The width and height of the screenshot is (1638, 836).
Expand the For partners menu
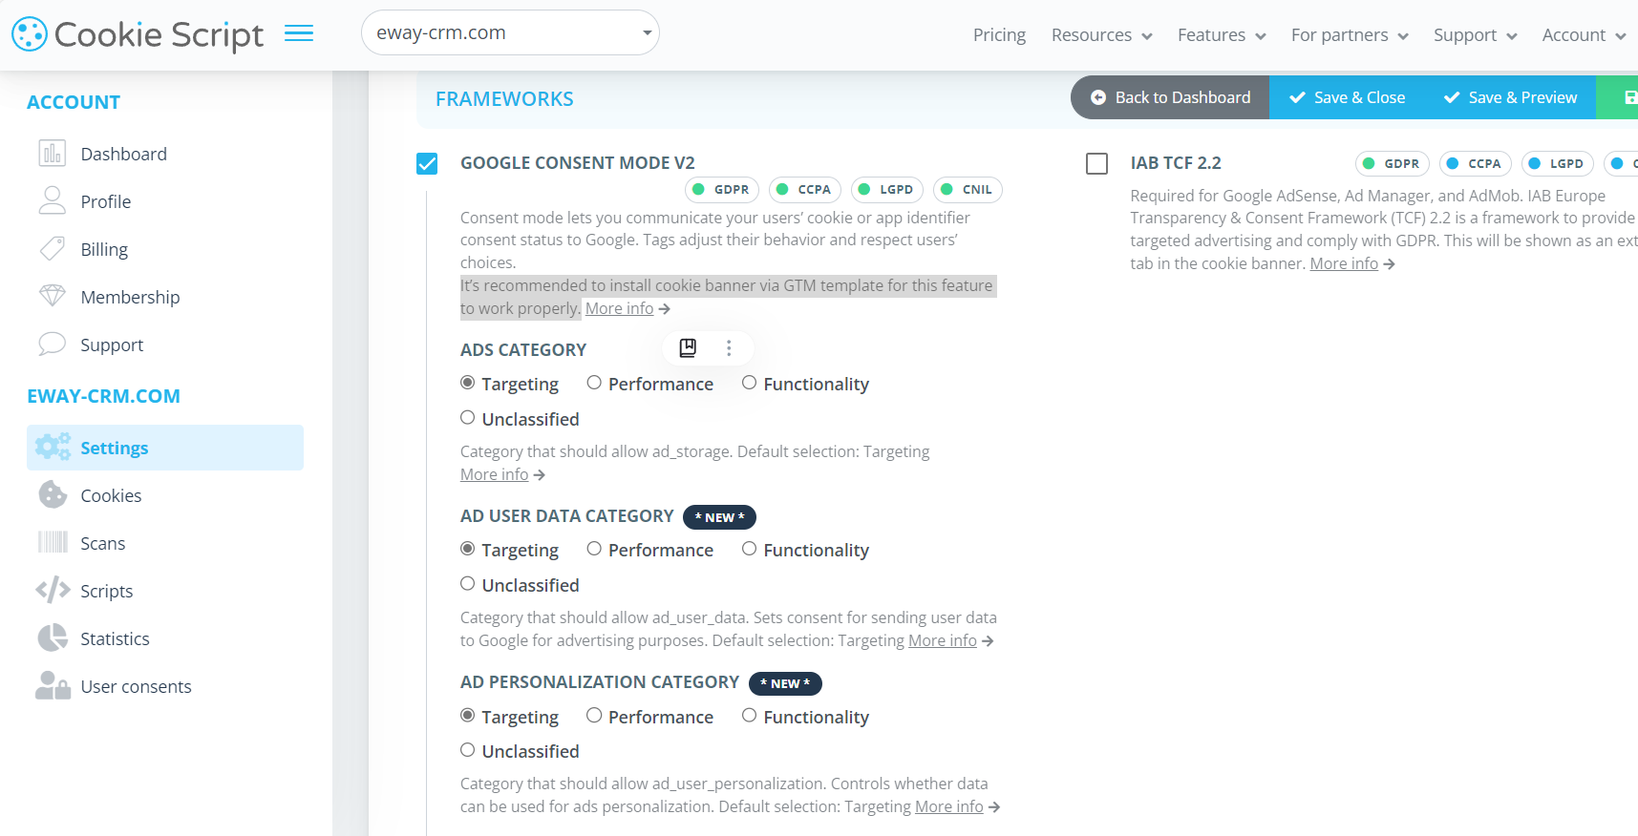pos(1350,35)
